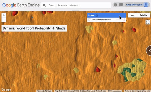The width and height of the screenshot is (151, 92).
Task: Expand the side panel with chevron arrow
Action: click(149, 51)
